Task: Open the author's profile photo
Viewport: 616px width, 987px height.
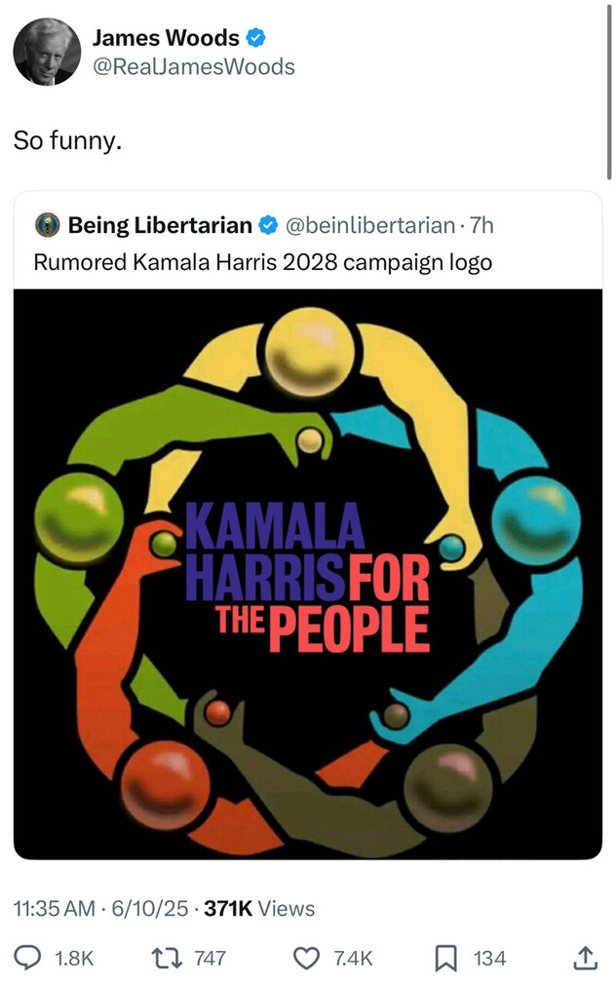Action: [47, 52]
